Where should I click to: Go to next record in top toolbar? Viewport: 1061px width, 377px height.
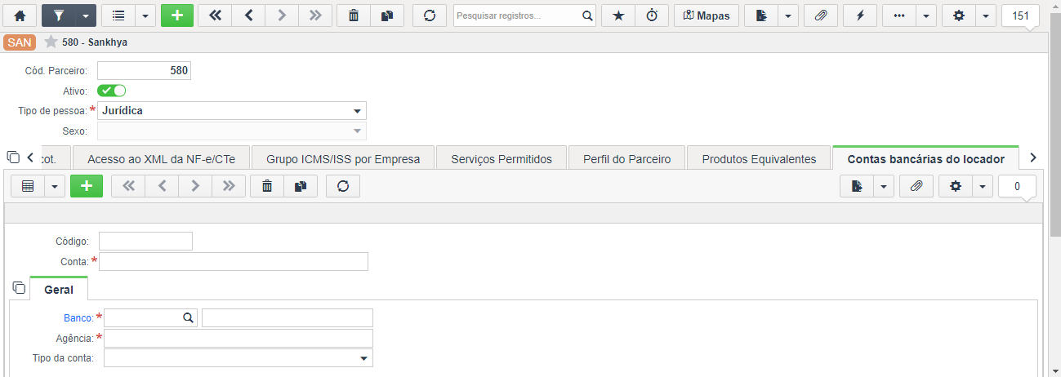[282, 16]
